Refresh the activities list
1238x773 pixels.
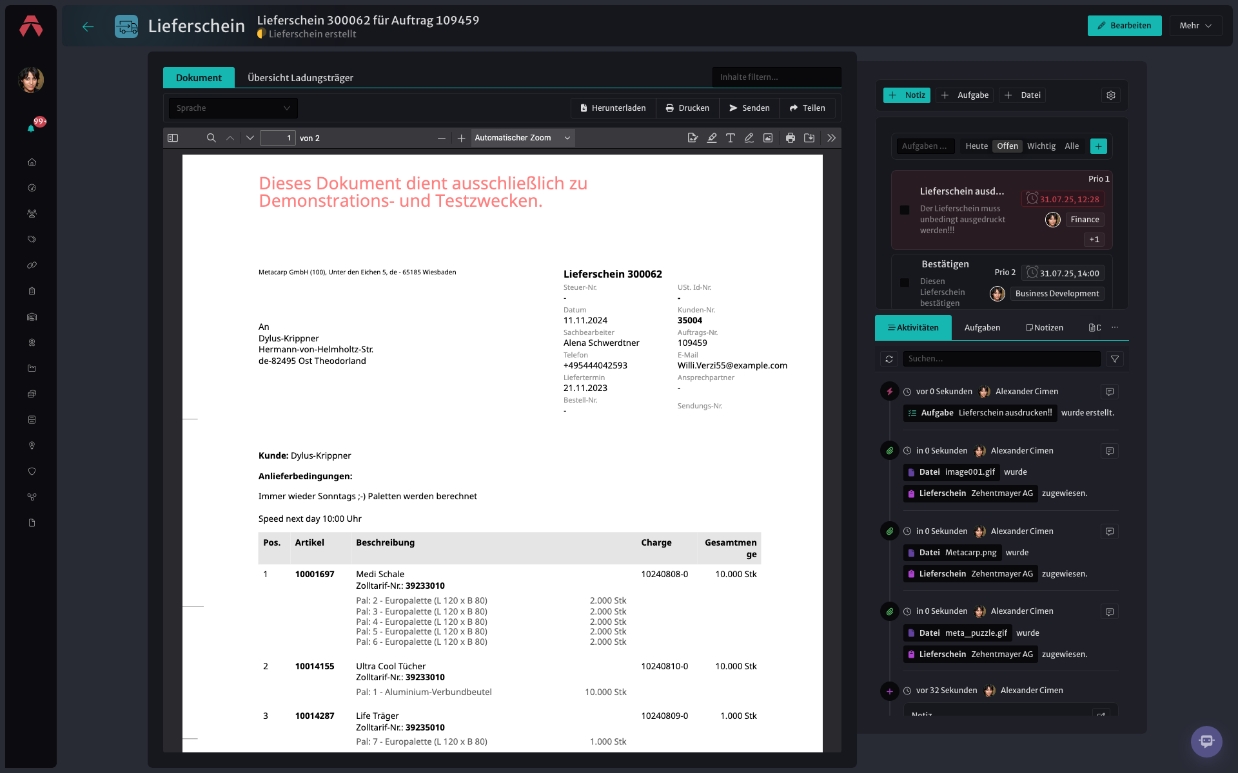point(889,359)
